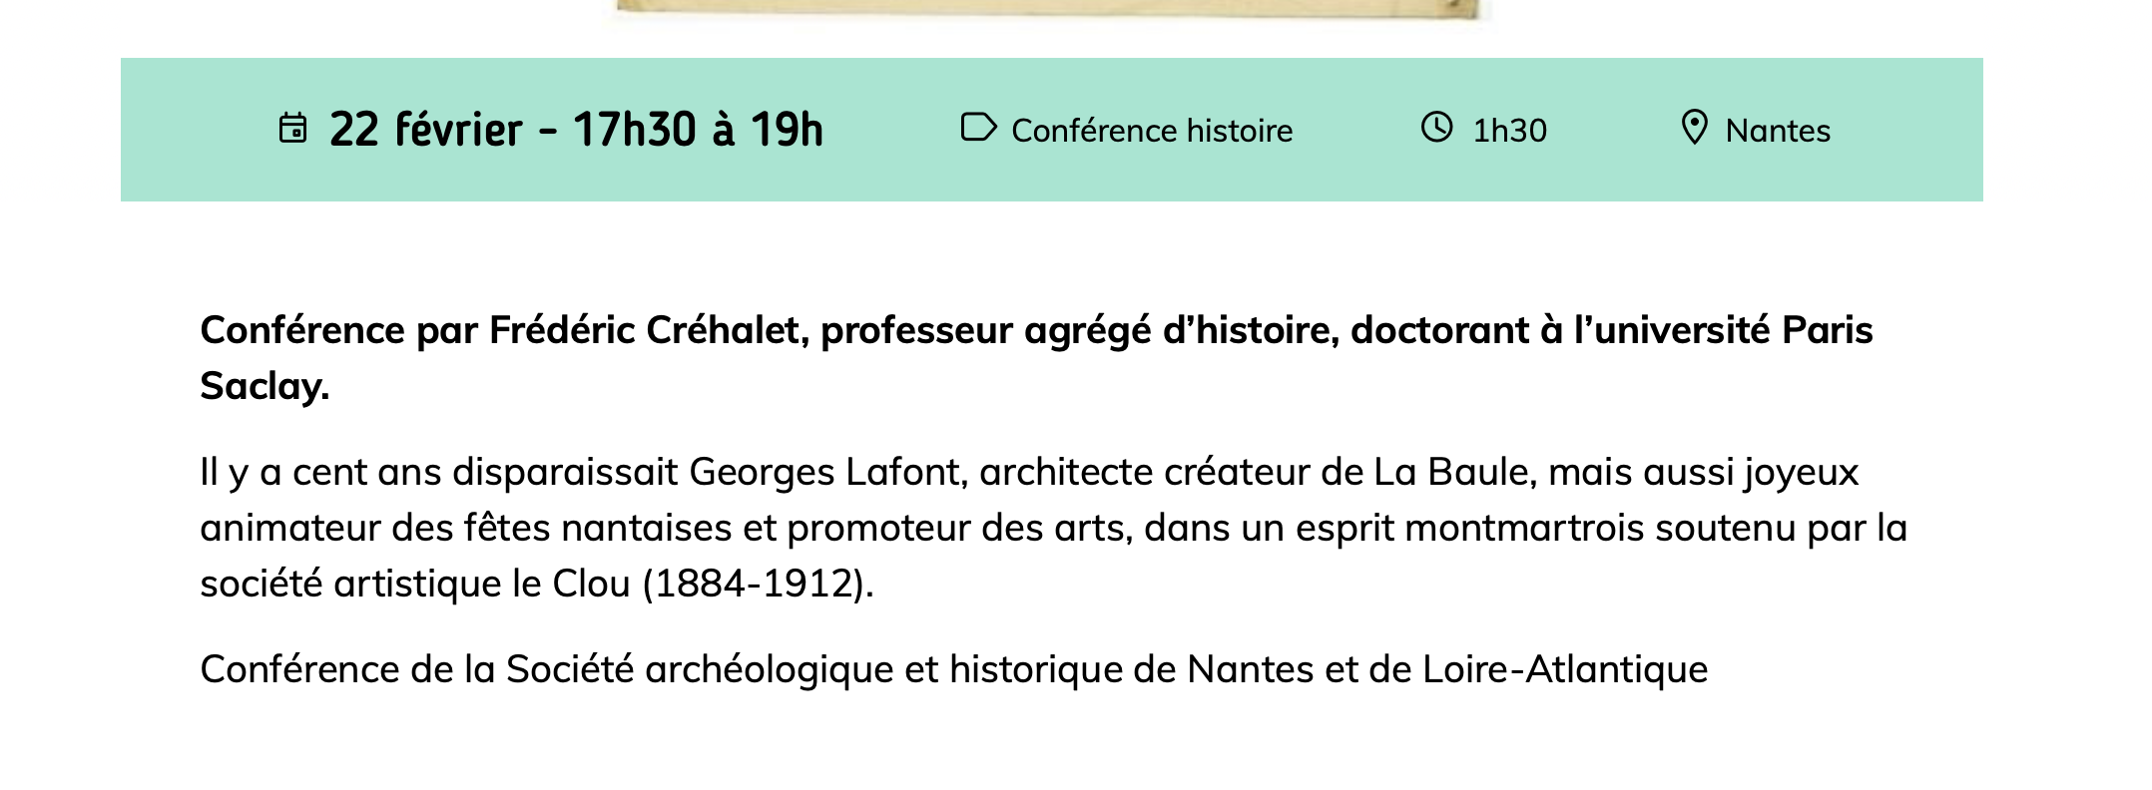The image size is (2152, 790).
Task: Click the tag icon before Conférence histoire
Action: [x=978, y=128]
